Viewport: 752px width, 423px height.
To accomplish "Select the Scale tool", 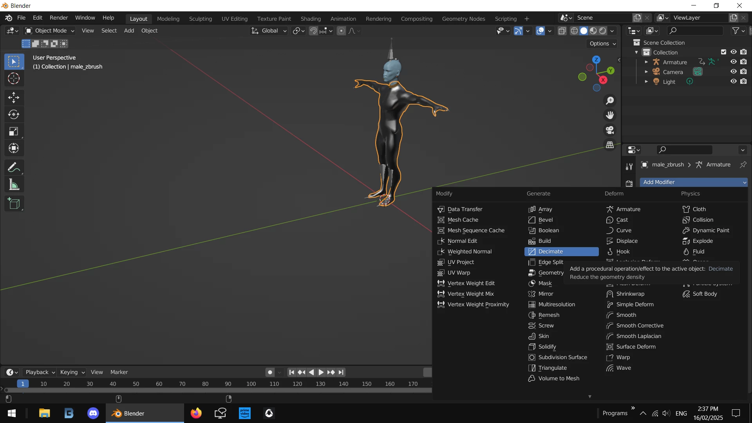I will click(14, 132).
